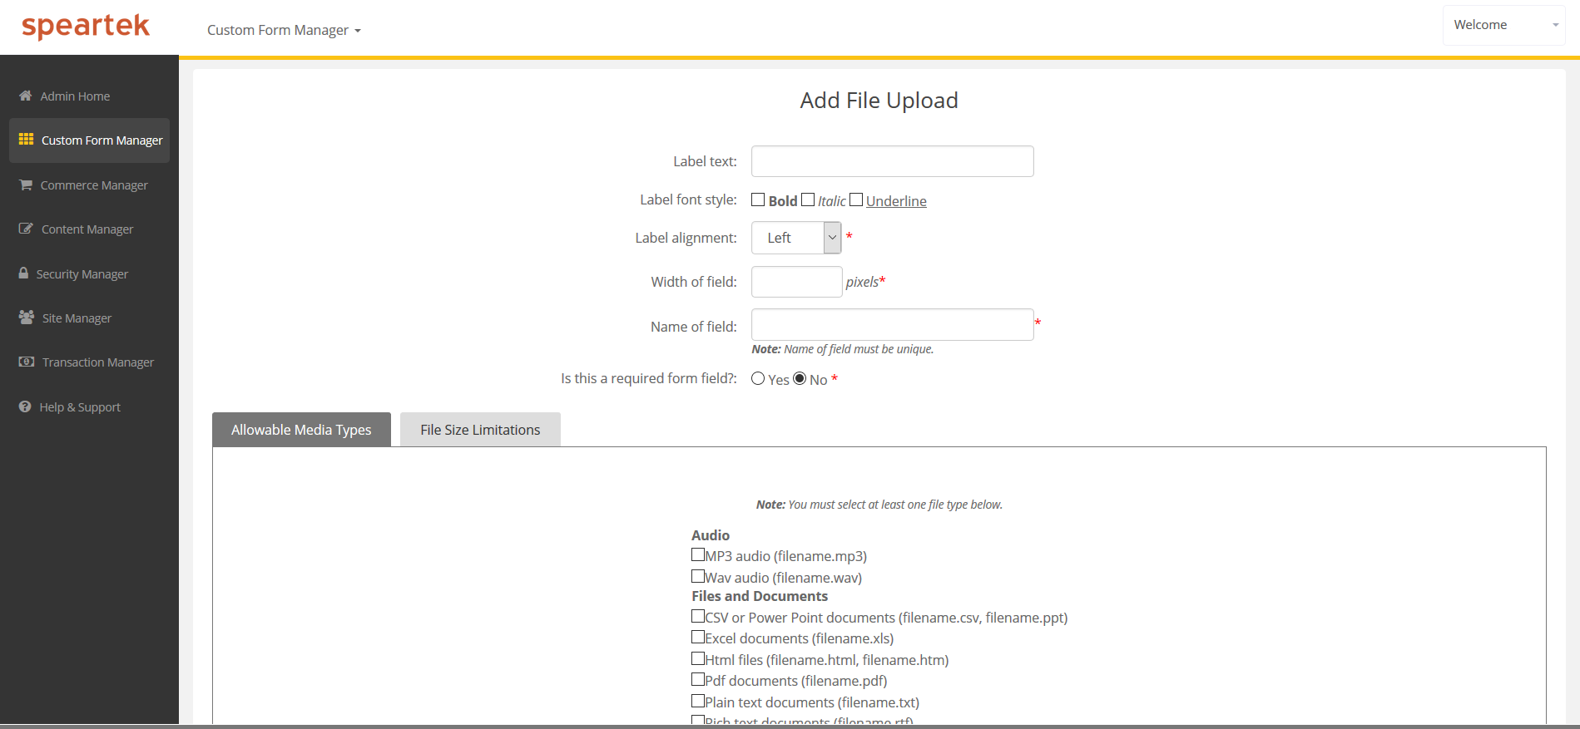Select Yes for required form field

[758, 379]
